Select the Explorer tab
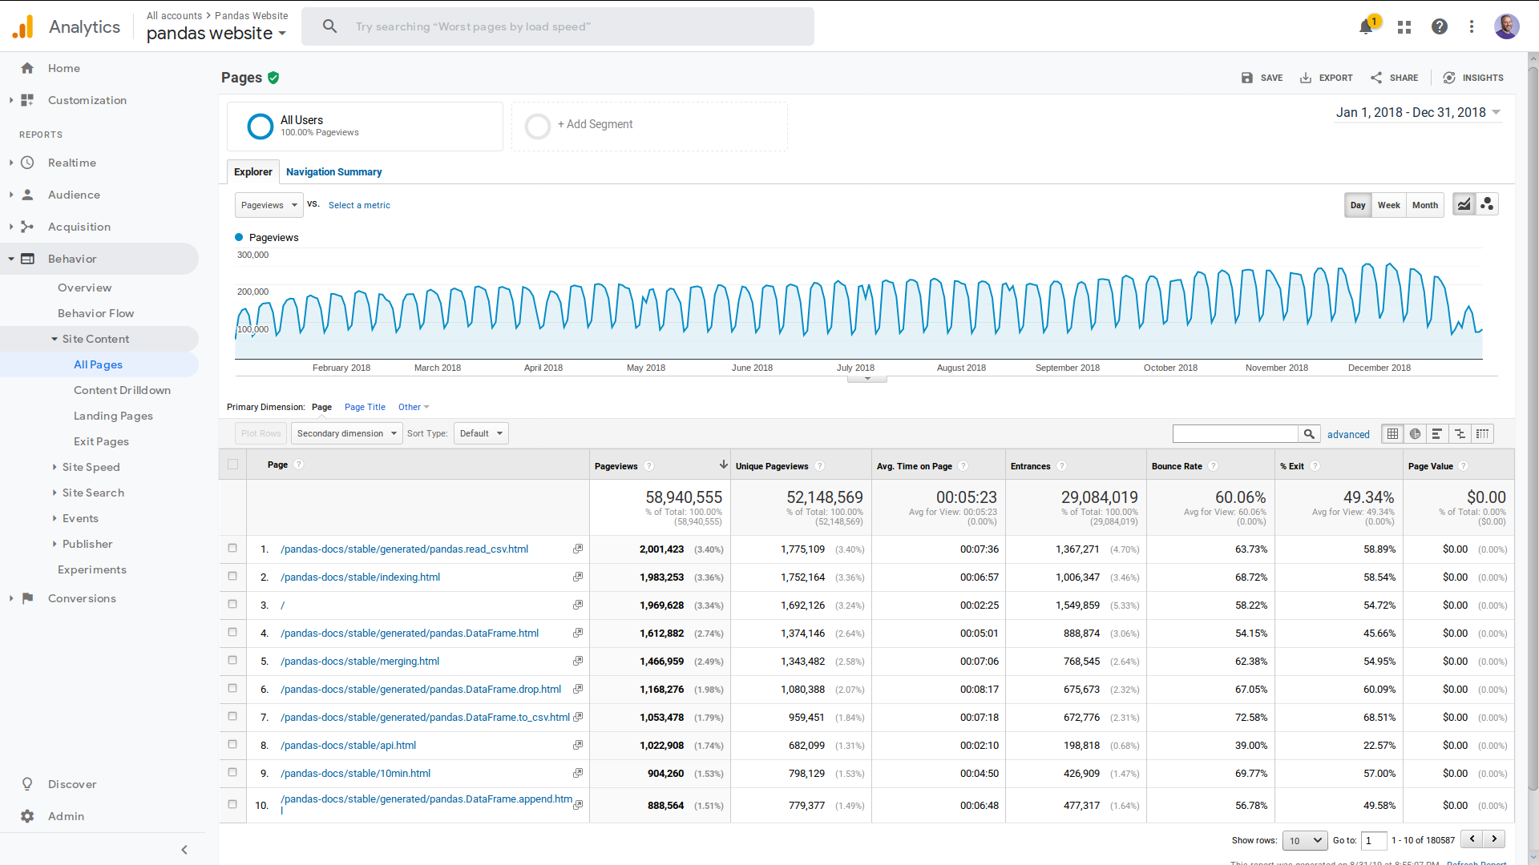The width and height of the screenshot is (1539, 865). tap(253, 171)
